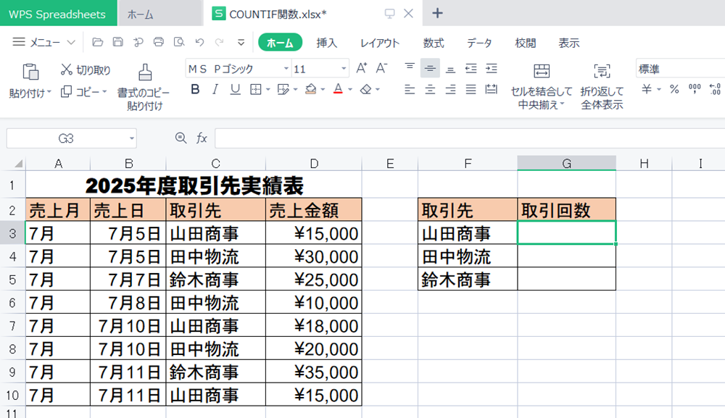725x418 pixels.
Task: Click the borders icon
Action: (x=256, y=89)
